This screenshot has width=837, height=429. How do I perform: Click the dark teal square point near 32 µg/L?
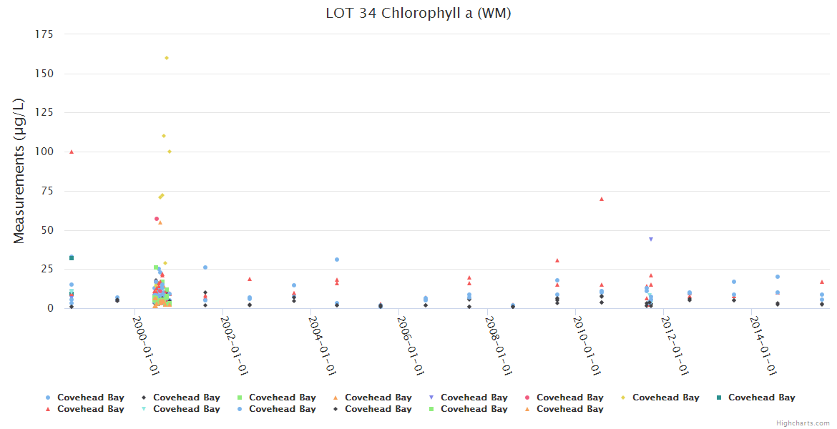click(72, 257)
